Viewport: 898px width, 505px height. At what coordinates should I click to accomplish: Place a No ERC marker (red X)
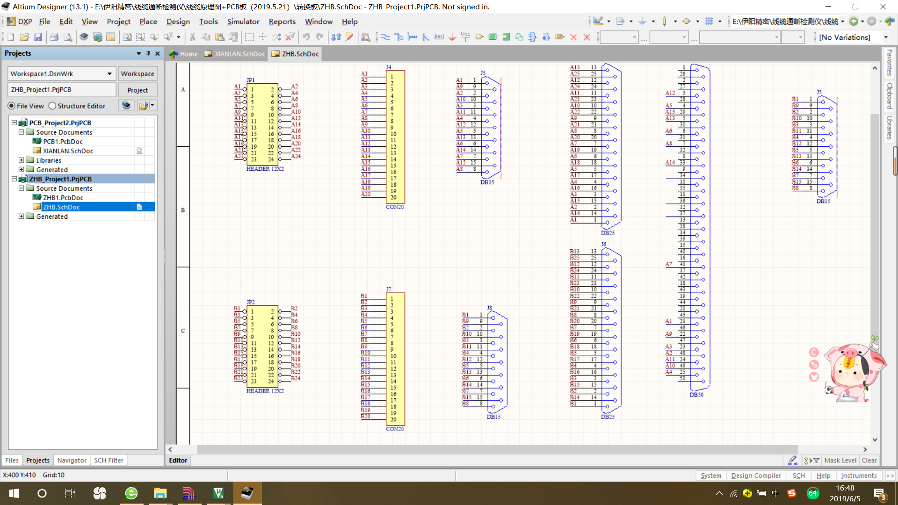click(x=573, y=37)
